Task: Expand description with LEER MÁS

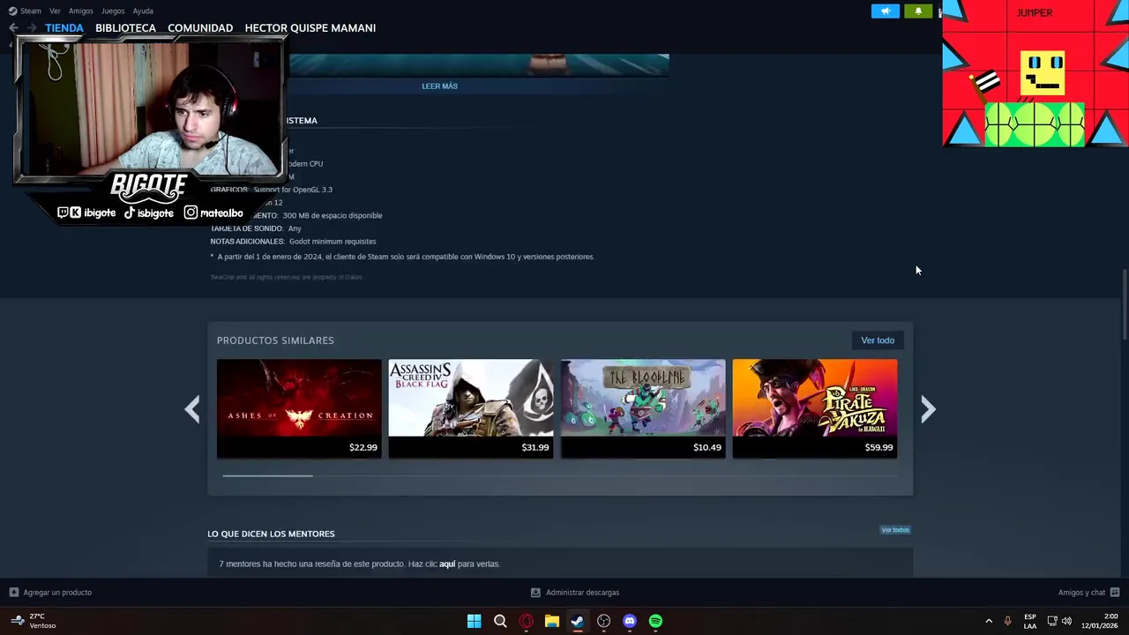Action: tap(439, 86)
